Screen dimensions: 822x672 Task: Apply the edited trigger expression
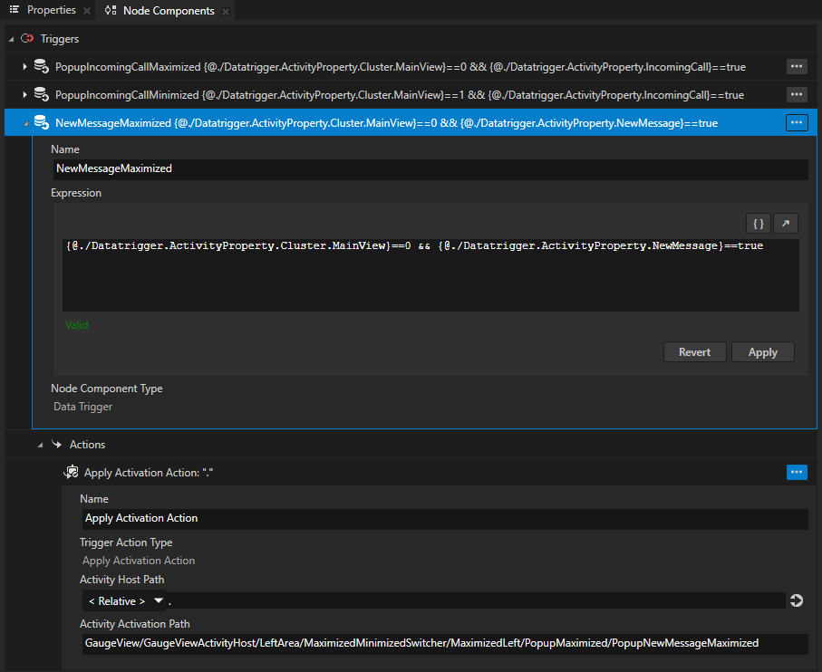[762, 351]
